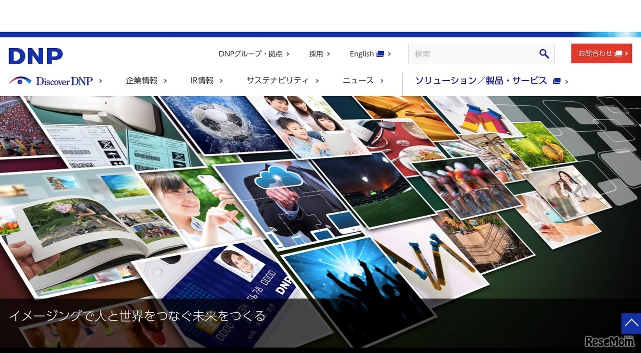
Task: Open the IR情報 dropdown arrow
Action: click(221, 80)
